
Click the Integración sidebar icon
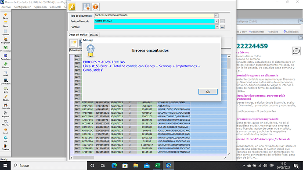click(6, 40)
